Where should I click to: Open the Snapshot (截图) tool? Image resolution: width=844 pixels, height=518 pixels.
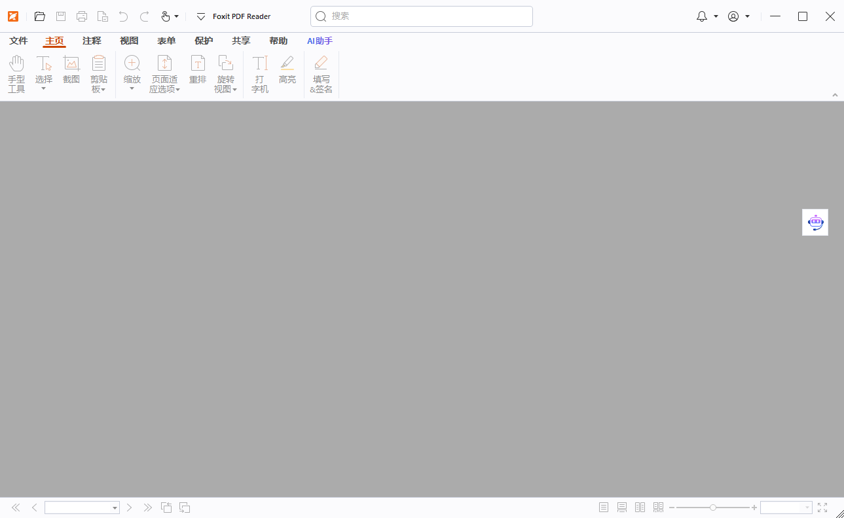point(71,69)
